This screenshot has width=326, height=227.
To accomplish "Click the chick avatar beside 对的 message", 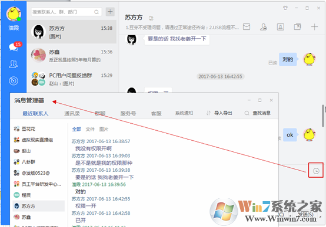I will tap(310, 59).
